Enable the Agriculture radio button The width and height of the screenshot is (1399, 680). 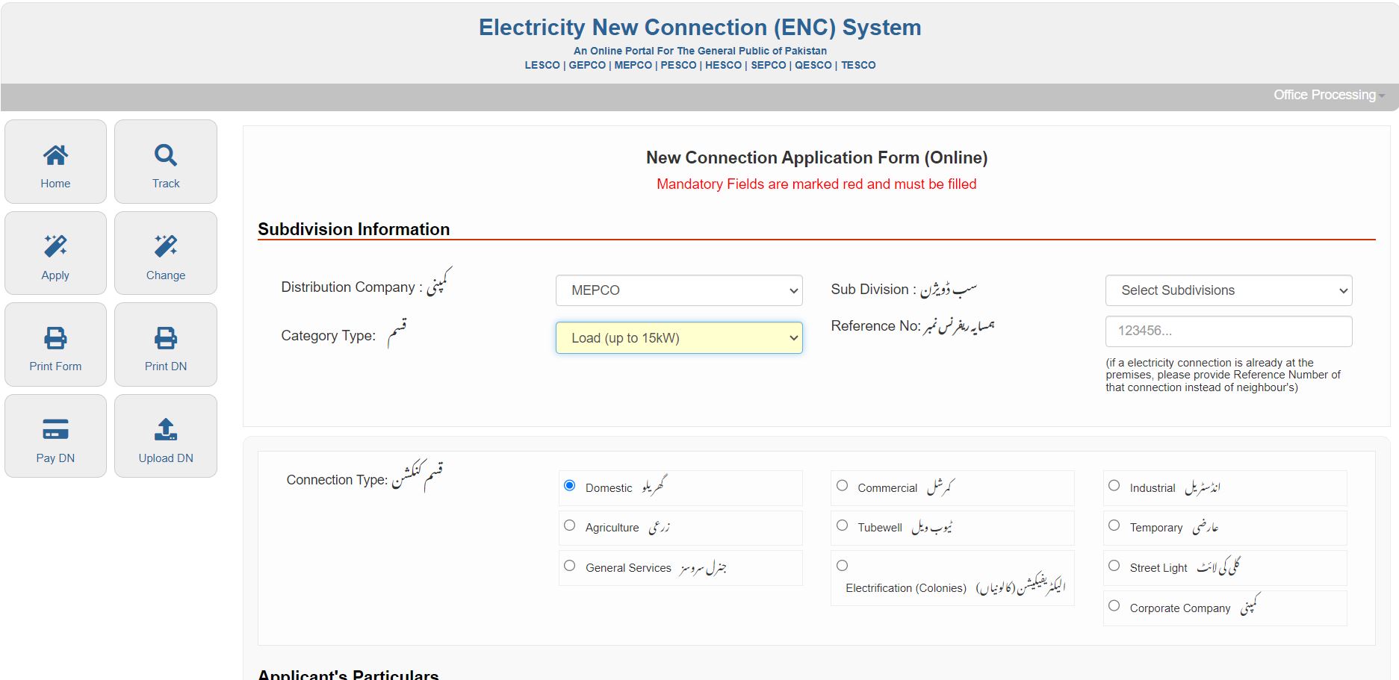click(569, 525)
